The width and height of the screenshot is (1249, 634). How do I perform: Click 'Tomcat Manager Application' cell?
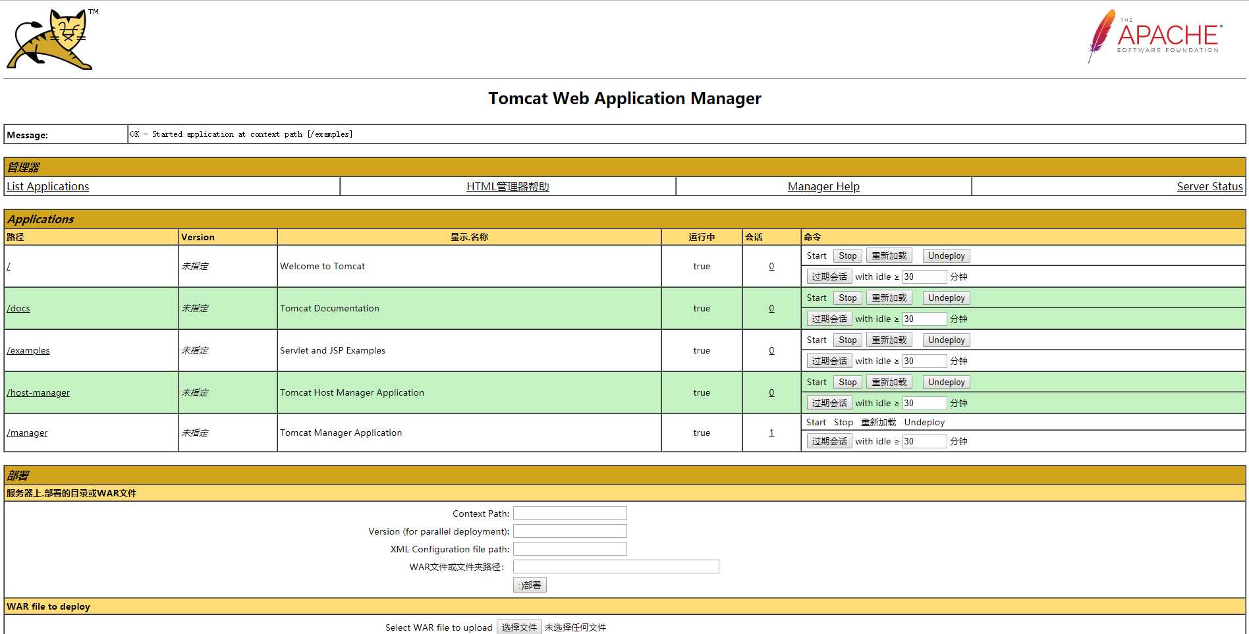[469, 433]
